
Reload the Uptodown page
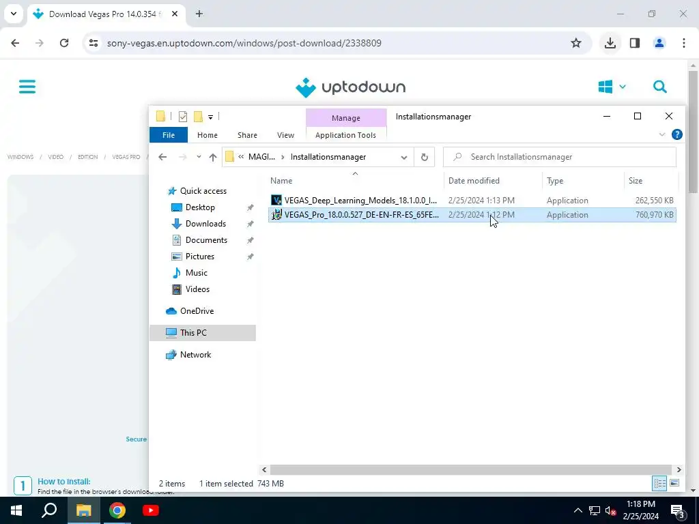coord(64,43)
